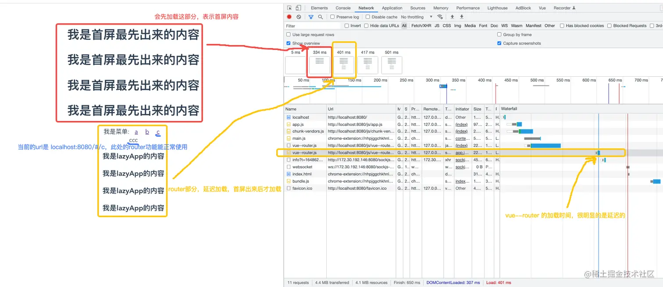Screen dimensions: 663x287
Task: Select the 501 ms screenshot thumbnail
Action: click(392, 66)
